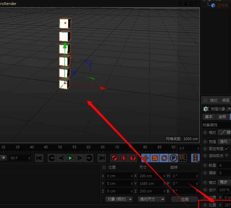Click the green Play Forwards button
This screenshot has width=231, height=208.
coord(70,158)
